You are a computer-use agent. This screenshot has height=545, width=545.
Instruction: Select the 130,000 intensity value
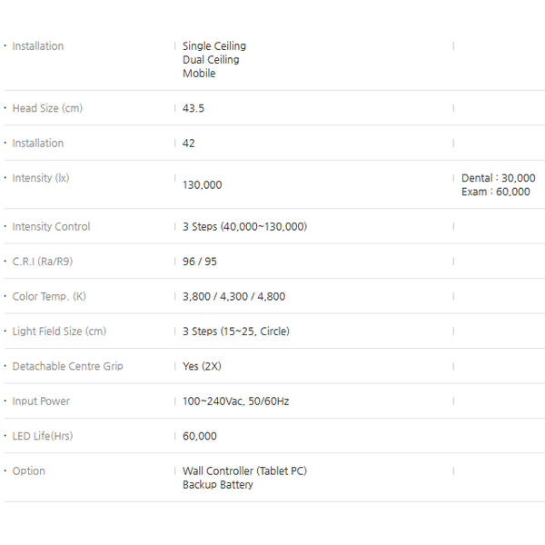coord(202,185)
